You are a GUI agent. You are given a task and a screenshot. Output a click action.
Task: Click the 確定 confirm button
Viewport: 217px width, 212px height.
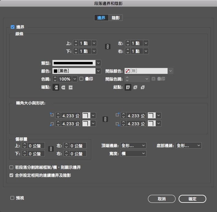[192, 199]
